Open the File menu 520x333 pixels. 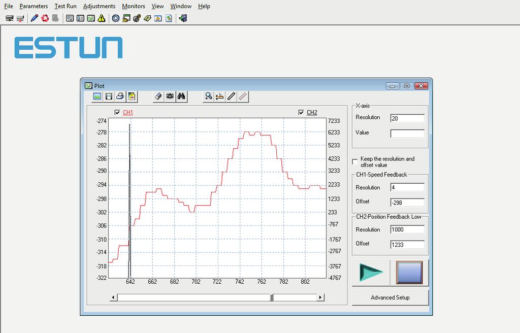(9, 6)
